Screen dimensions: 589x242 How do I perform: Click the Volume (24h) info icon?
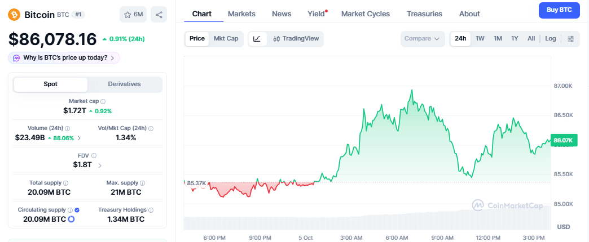(x=67, y=128)
